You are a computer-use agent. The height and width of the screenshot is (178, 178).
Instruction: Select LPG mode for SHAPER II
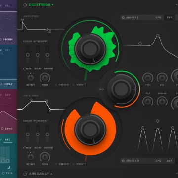[158, 161]
